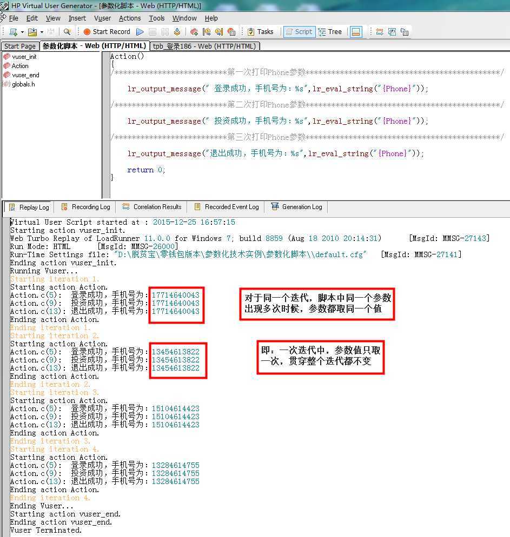Open the View menu
This screenshot has height=537, width=510.
(53, 18)
